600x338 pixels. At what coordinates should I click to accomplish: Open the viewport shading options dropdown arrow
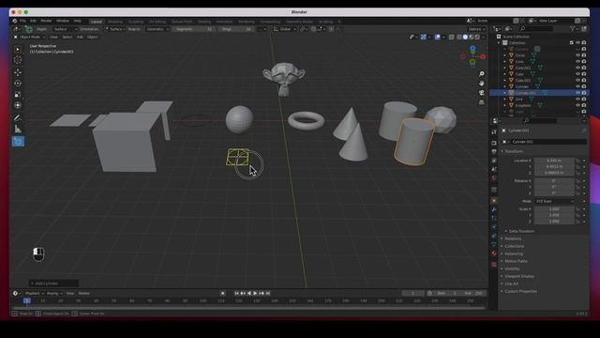coord(484,38)
